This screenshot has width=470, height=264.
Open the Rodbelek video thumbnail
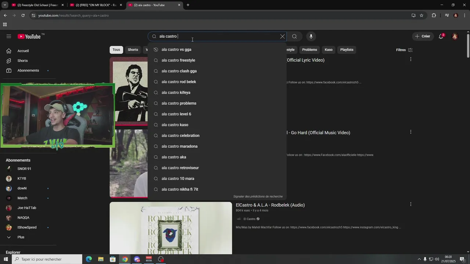click(171, 228)
